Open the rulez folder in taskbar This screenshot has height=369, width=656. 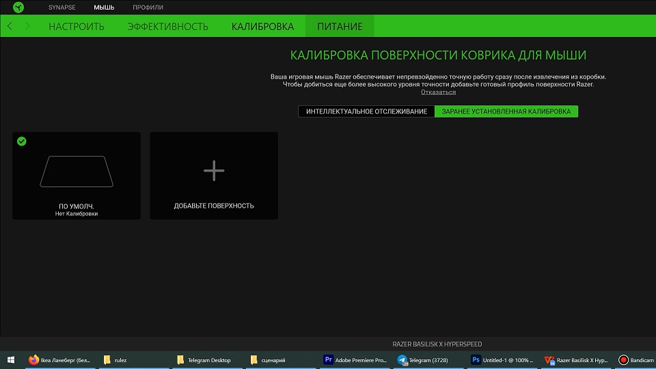click(x=134, y=360)
